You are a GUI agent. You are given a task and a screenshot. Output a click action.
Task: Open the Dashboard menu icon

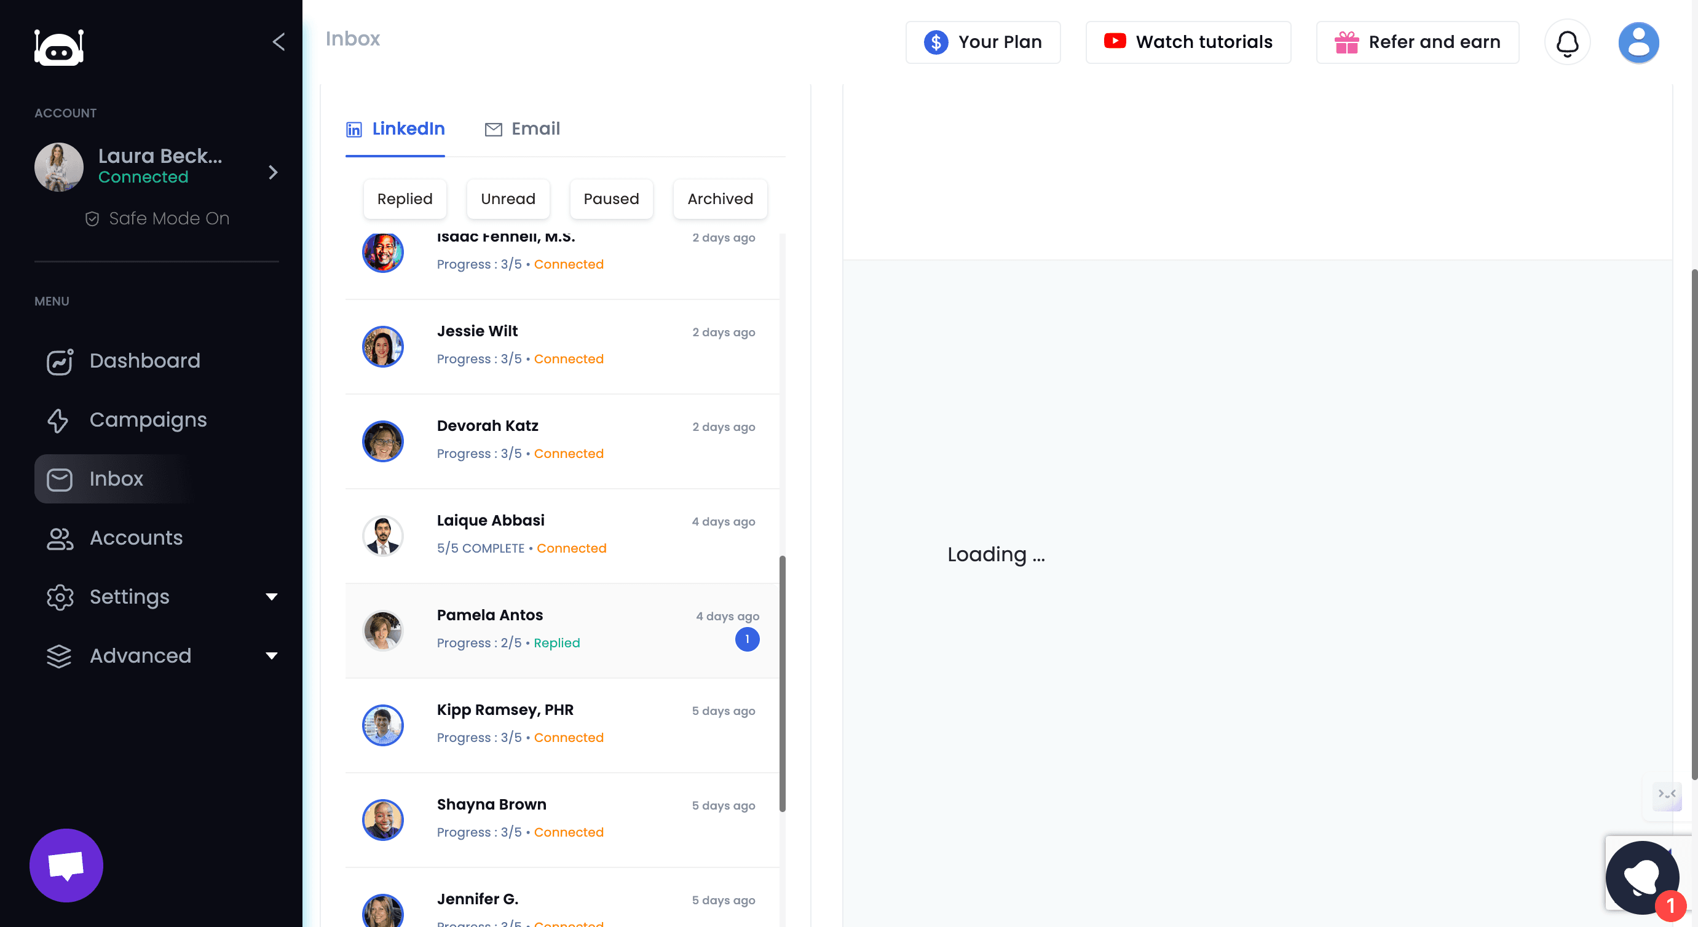point(59,361)
